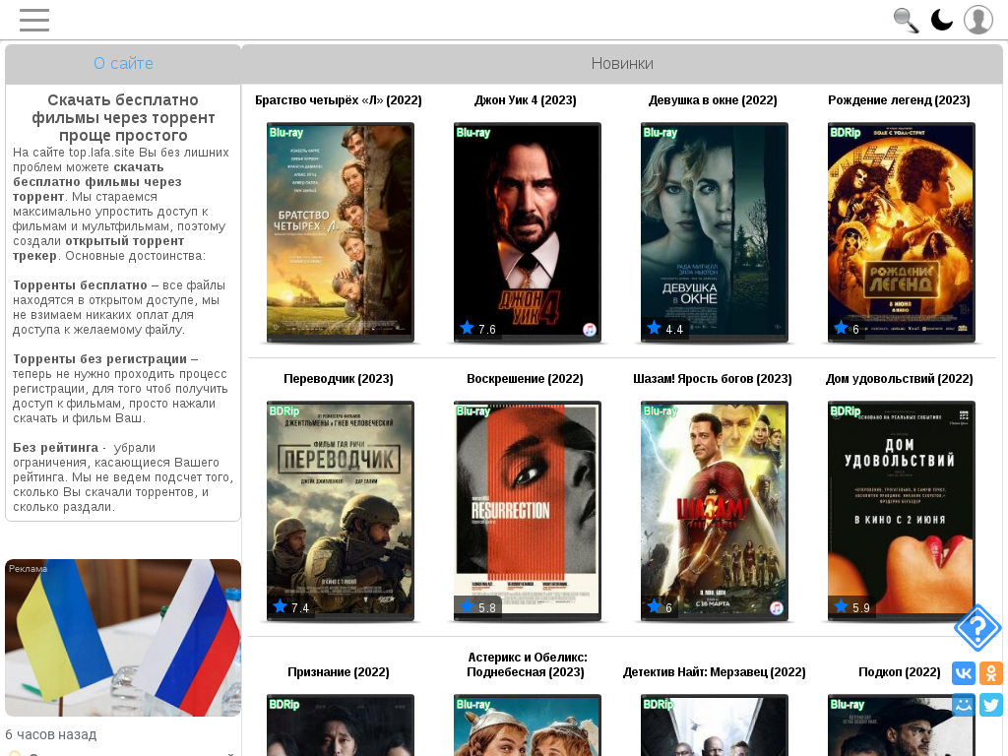Click the bold text "Торренты бесплатно"
The image size is (1008, 756).
(x=81, y=285)
